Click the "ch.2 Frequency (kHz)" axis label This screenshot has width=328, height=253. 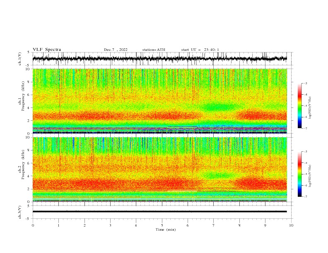click(x=22, y=165)
